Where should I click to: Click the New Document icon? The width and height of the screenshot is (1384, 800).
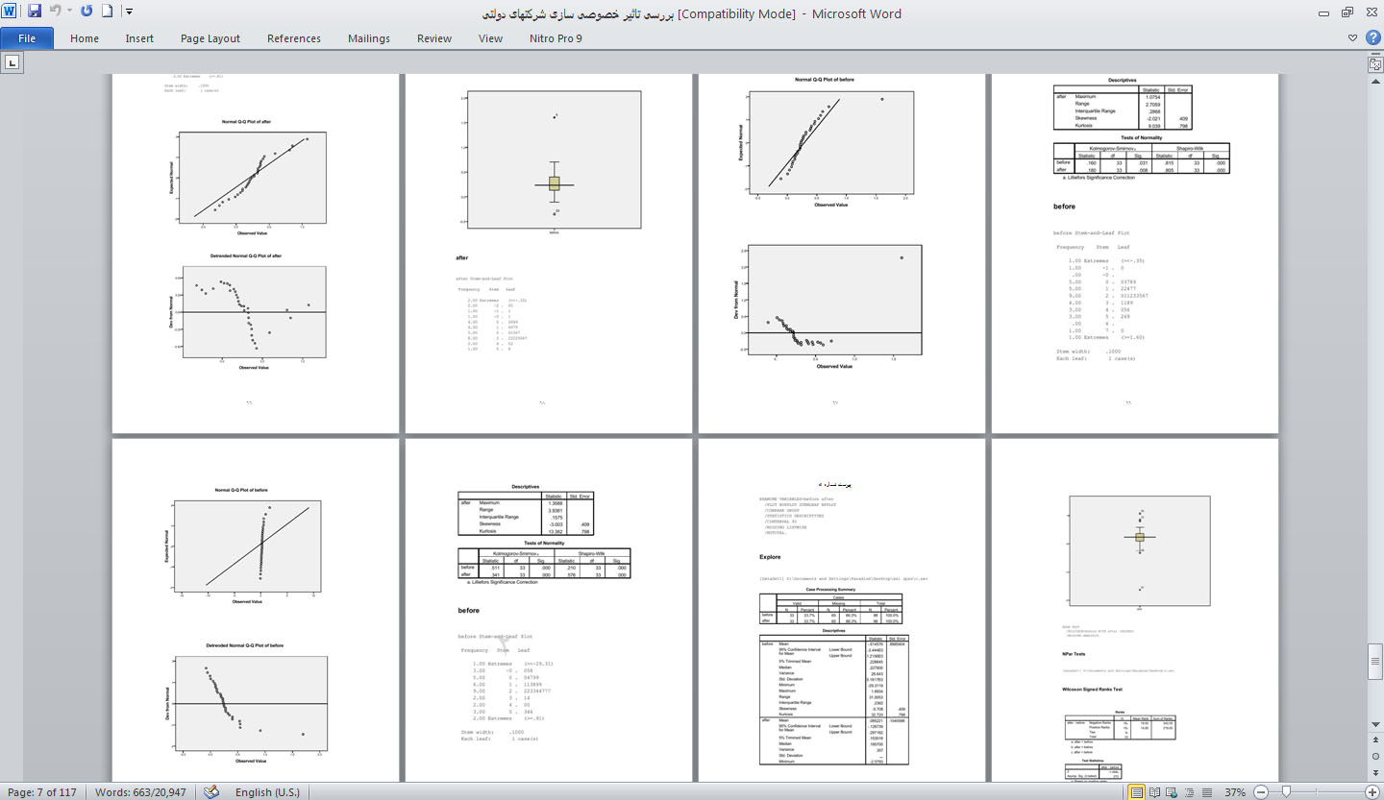(108, 12)
